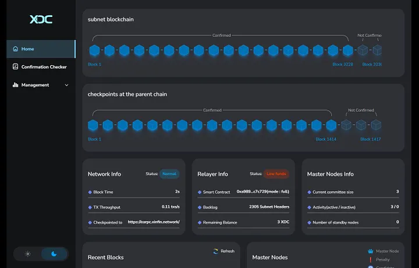Switch to light mode with sun toggle

click(x=27, y=253)
